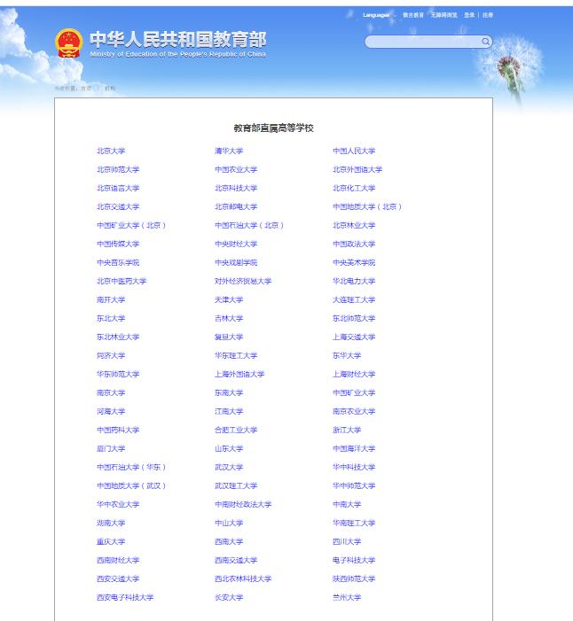
Task: Open 中国政法大学 link
Action: point(354,244)
